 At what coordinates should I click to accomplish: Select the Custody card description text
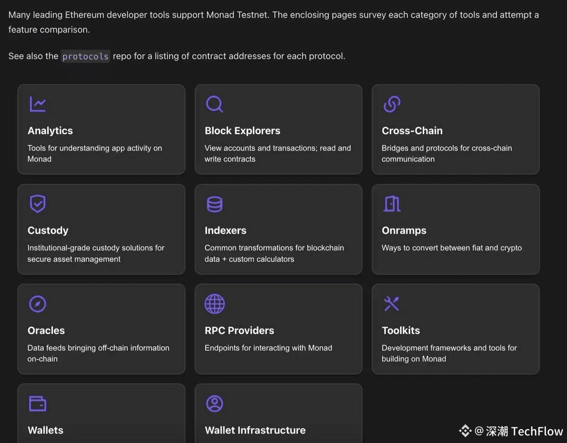[x=96, y=254]
